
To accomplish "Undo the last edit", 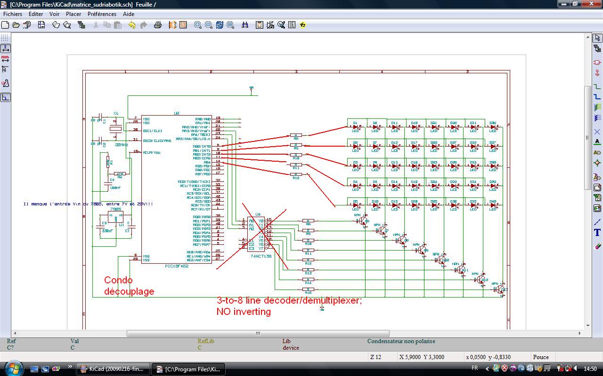I will pyautogui.click(x=132, y=25).
